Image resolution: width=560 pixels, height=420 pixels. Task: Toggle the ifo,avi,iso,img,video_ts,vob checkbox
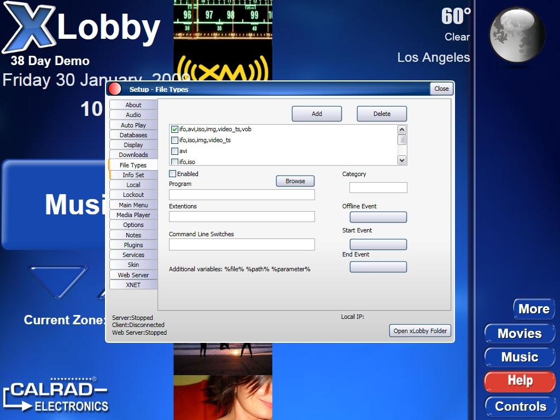coord(174,129)
